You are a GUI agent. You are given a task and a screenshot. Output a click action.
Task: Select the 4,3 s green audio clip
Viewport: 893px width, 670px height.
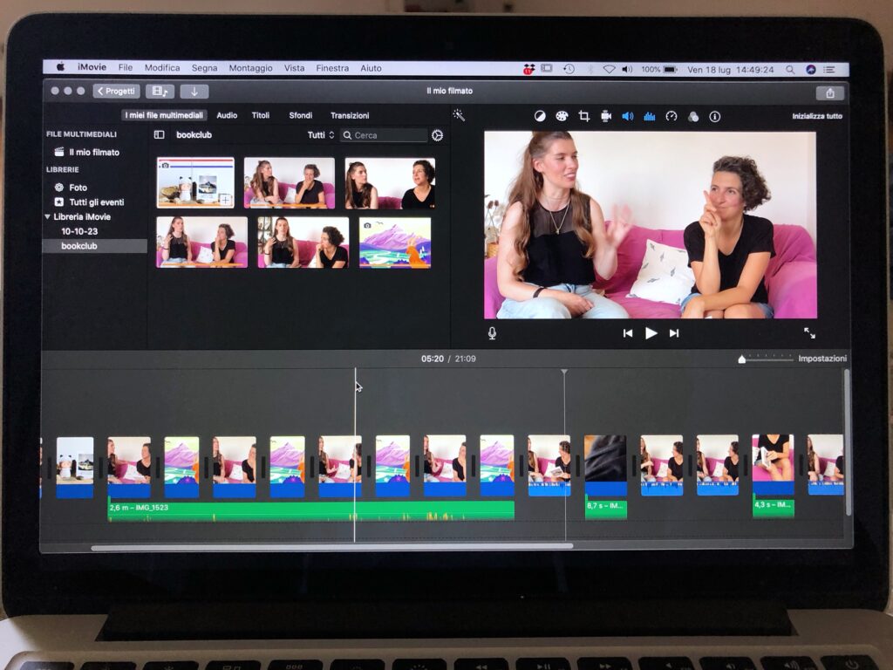coord(773,507)
